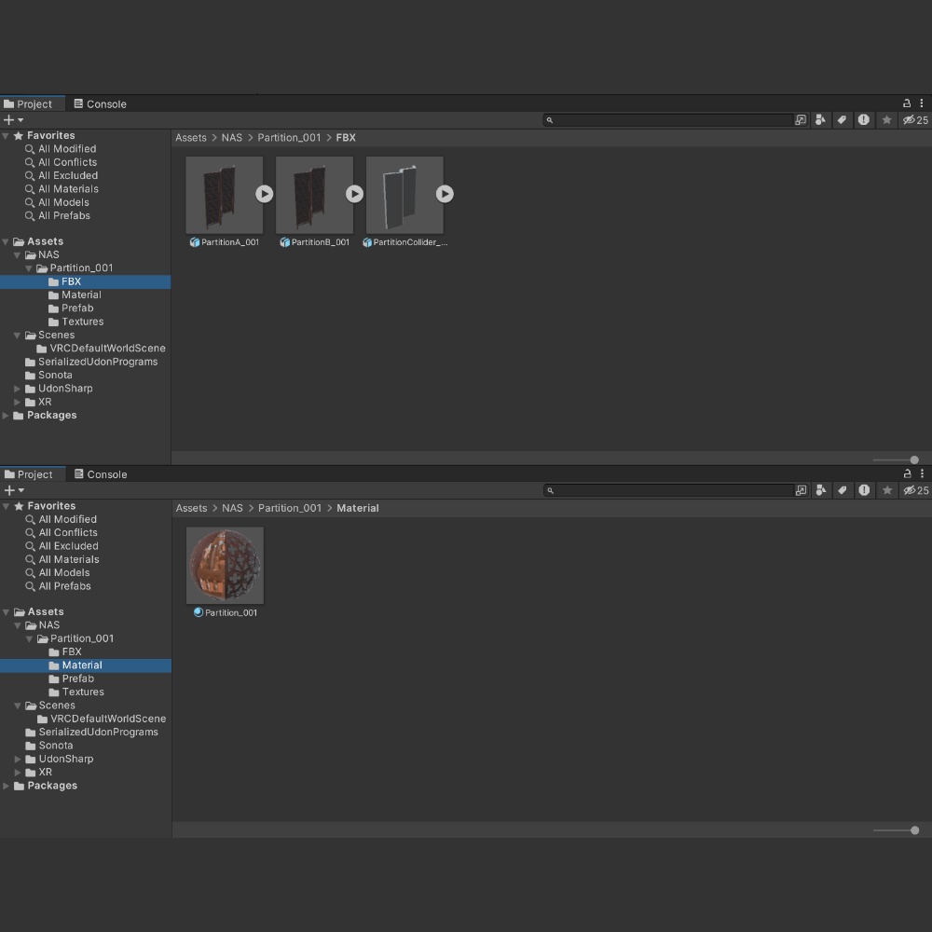This screenshot has height=932, width=932.
Task: Click open-in-search icon beside the Material panel search field
Action: pyautogui.click(x=802, y=490)
